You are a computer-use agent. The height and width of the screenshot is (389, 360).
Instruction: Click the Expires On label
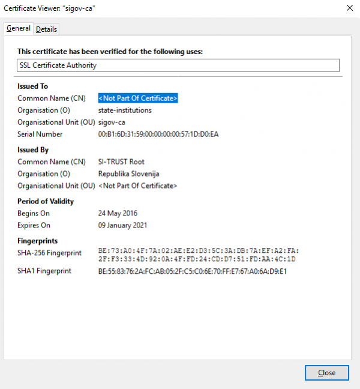coord(34,225)
